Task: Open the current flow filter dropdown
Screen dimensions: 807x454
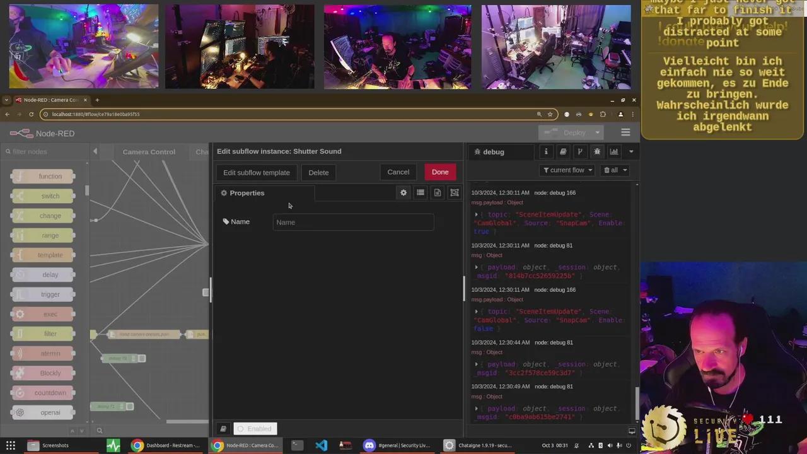Action: [567, 170]
